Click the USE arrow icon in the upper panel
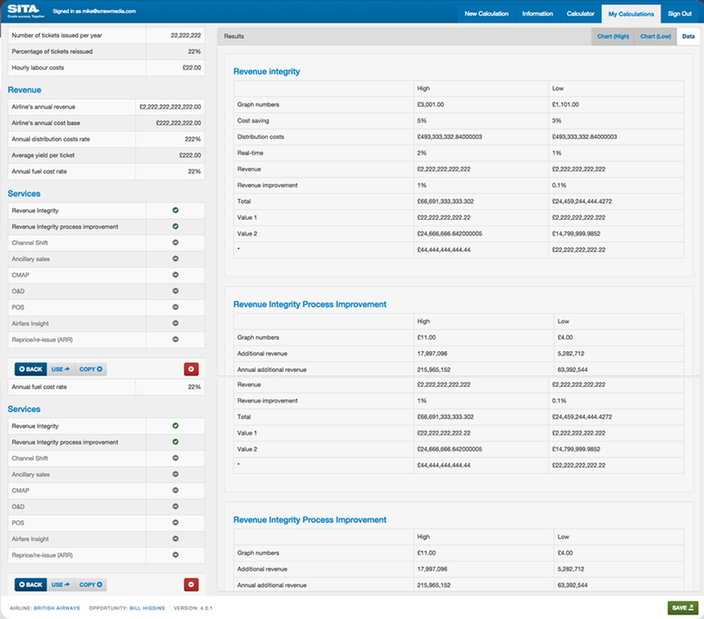The width and height of the screenshot is (704, 619). [x=60, y=368]
